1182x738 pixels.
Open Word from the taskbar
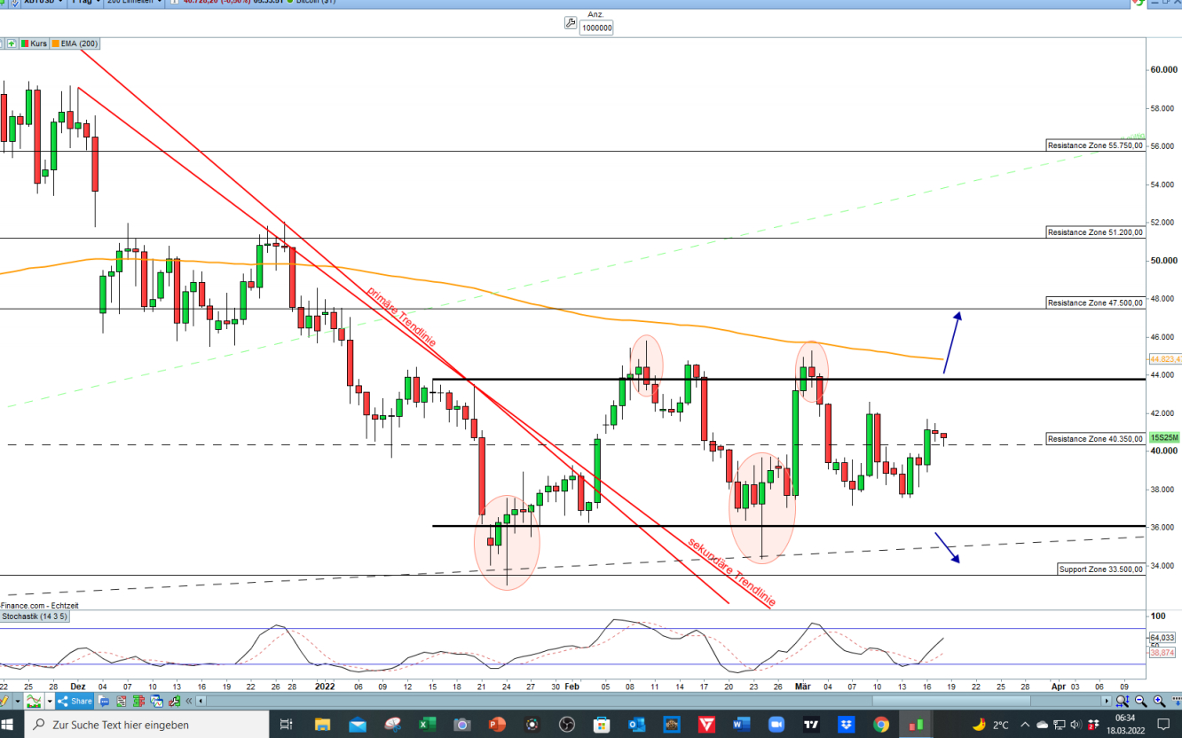coord(741,725)
